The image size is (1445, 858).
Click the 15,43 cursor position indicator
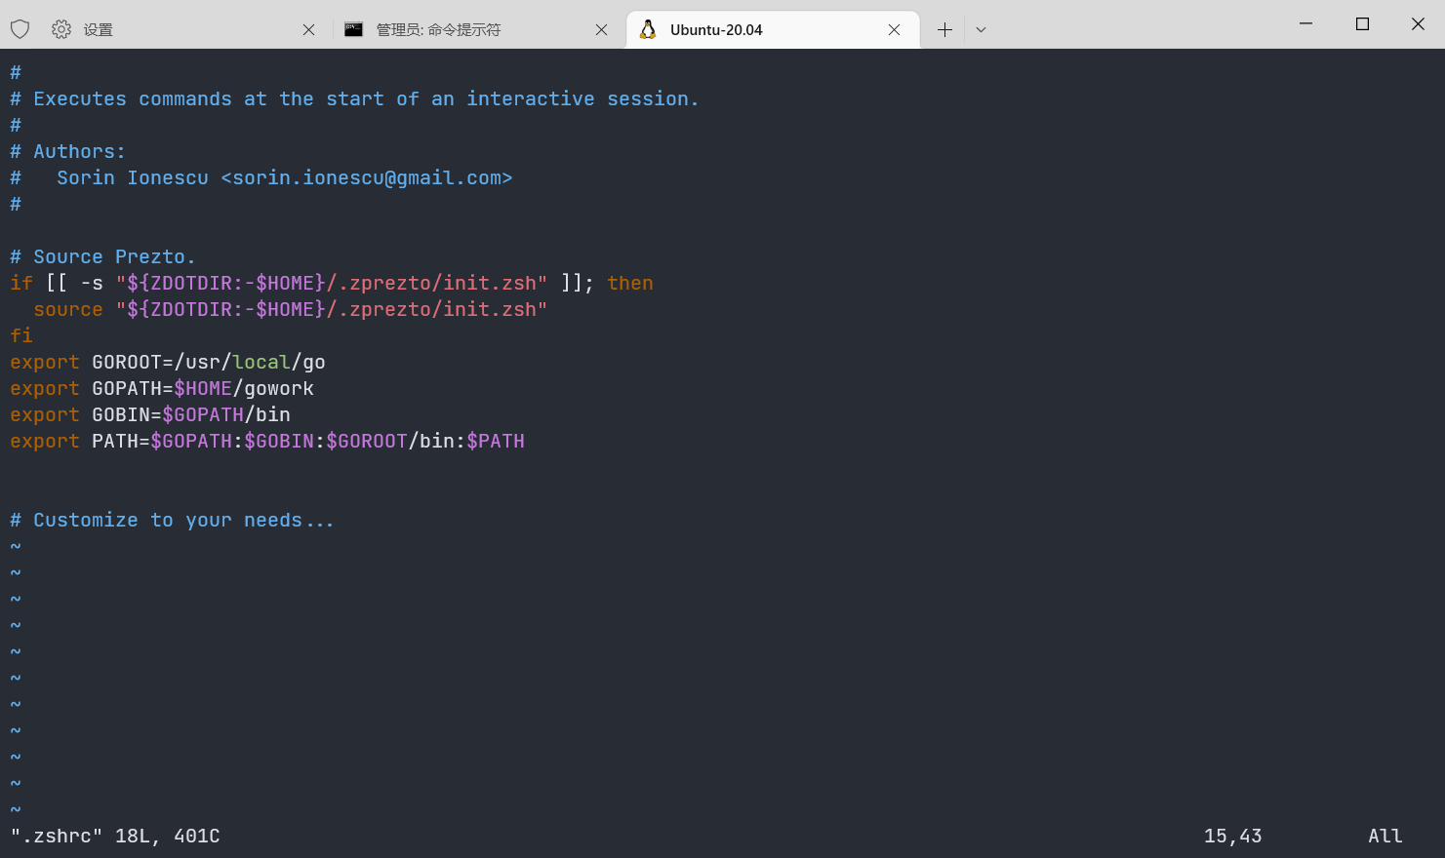pos(1232,836)
